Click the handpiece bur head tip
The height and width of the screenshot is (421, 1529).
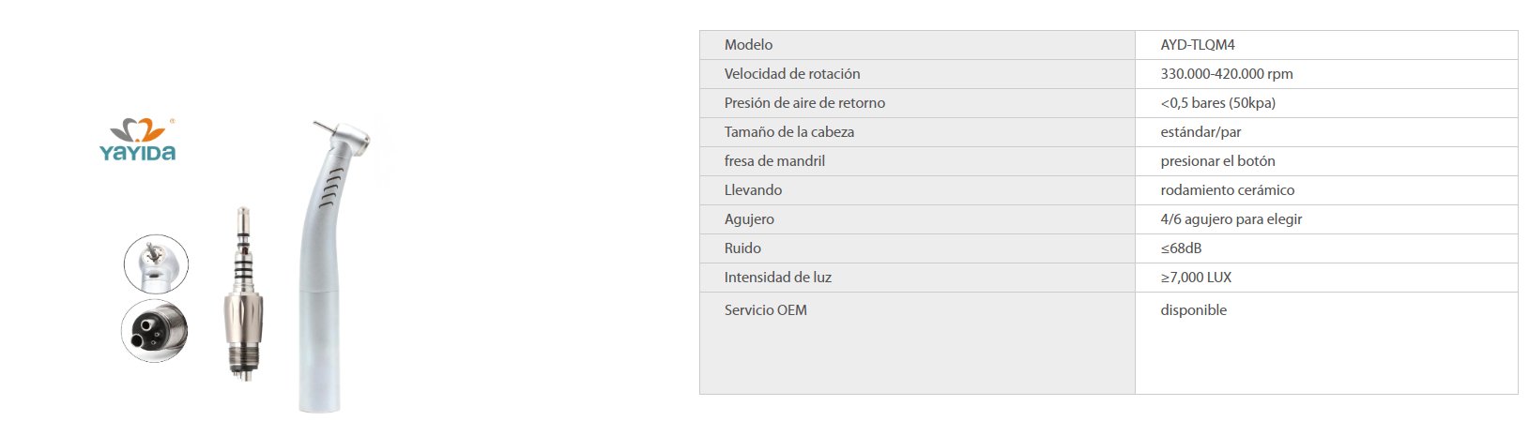(322, 127)
